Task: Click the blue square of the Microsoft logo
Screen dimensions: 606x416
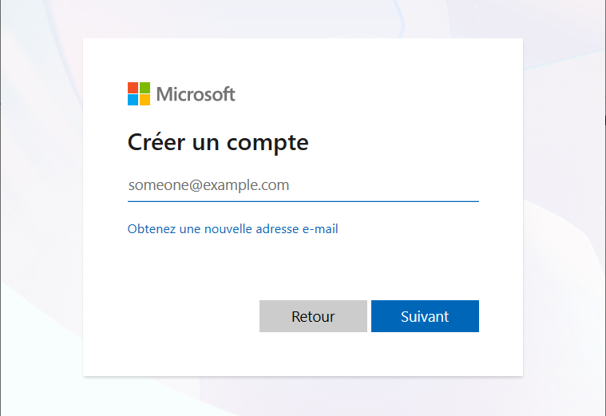Action: (x=133, y=100)
